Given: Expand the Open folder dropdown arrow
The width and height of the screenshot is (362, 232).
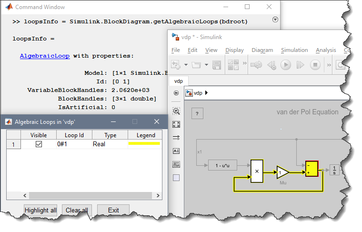Looking at the screenshot, I should tap(206, 65).
